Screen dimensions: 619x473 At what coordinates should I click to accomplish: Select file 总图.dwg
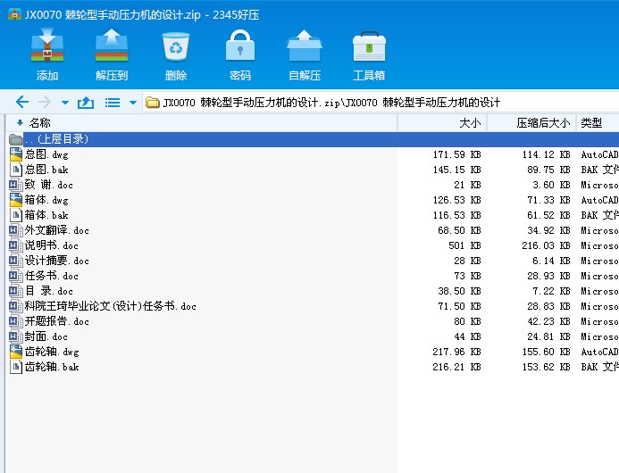pos(46,154)
